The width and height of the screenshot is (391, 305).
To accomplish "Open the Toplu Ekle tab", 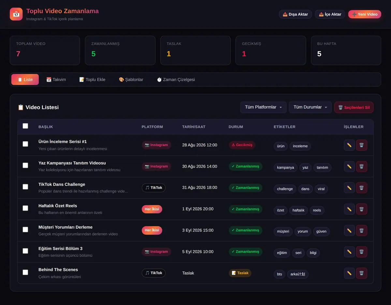I will pyautogui.click(x=92, y=80).
